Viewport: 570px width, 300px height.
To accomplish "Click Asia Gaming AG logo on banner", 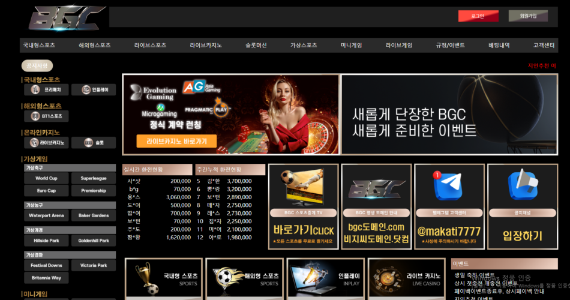I will [202, 87].
